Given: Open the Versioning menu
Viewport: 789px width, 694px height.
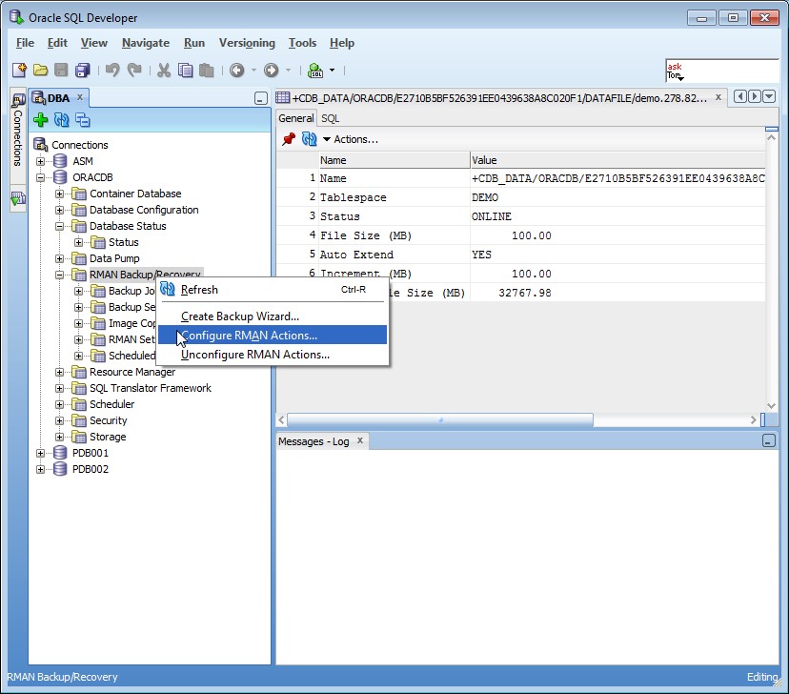Looking at the screenshot, I should click(247, 43).
